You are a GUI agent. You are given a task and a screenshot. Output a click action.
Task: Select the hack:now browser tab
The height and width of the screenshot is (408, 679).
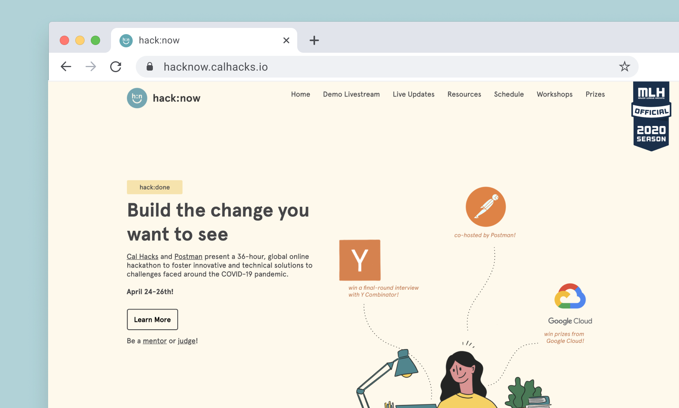[204, 40]
